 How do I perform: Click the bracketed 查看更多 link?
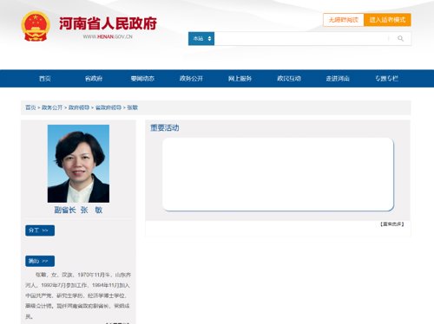(x=392, y=224)
